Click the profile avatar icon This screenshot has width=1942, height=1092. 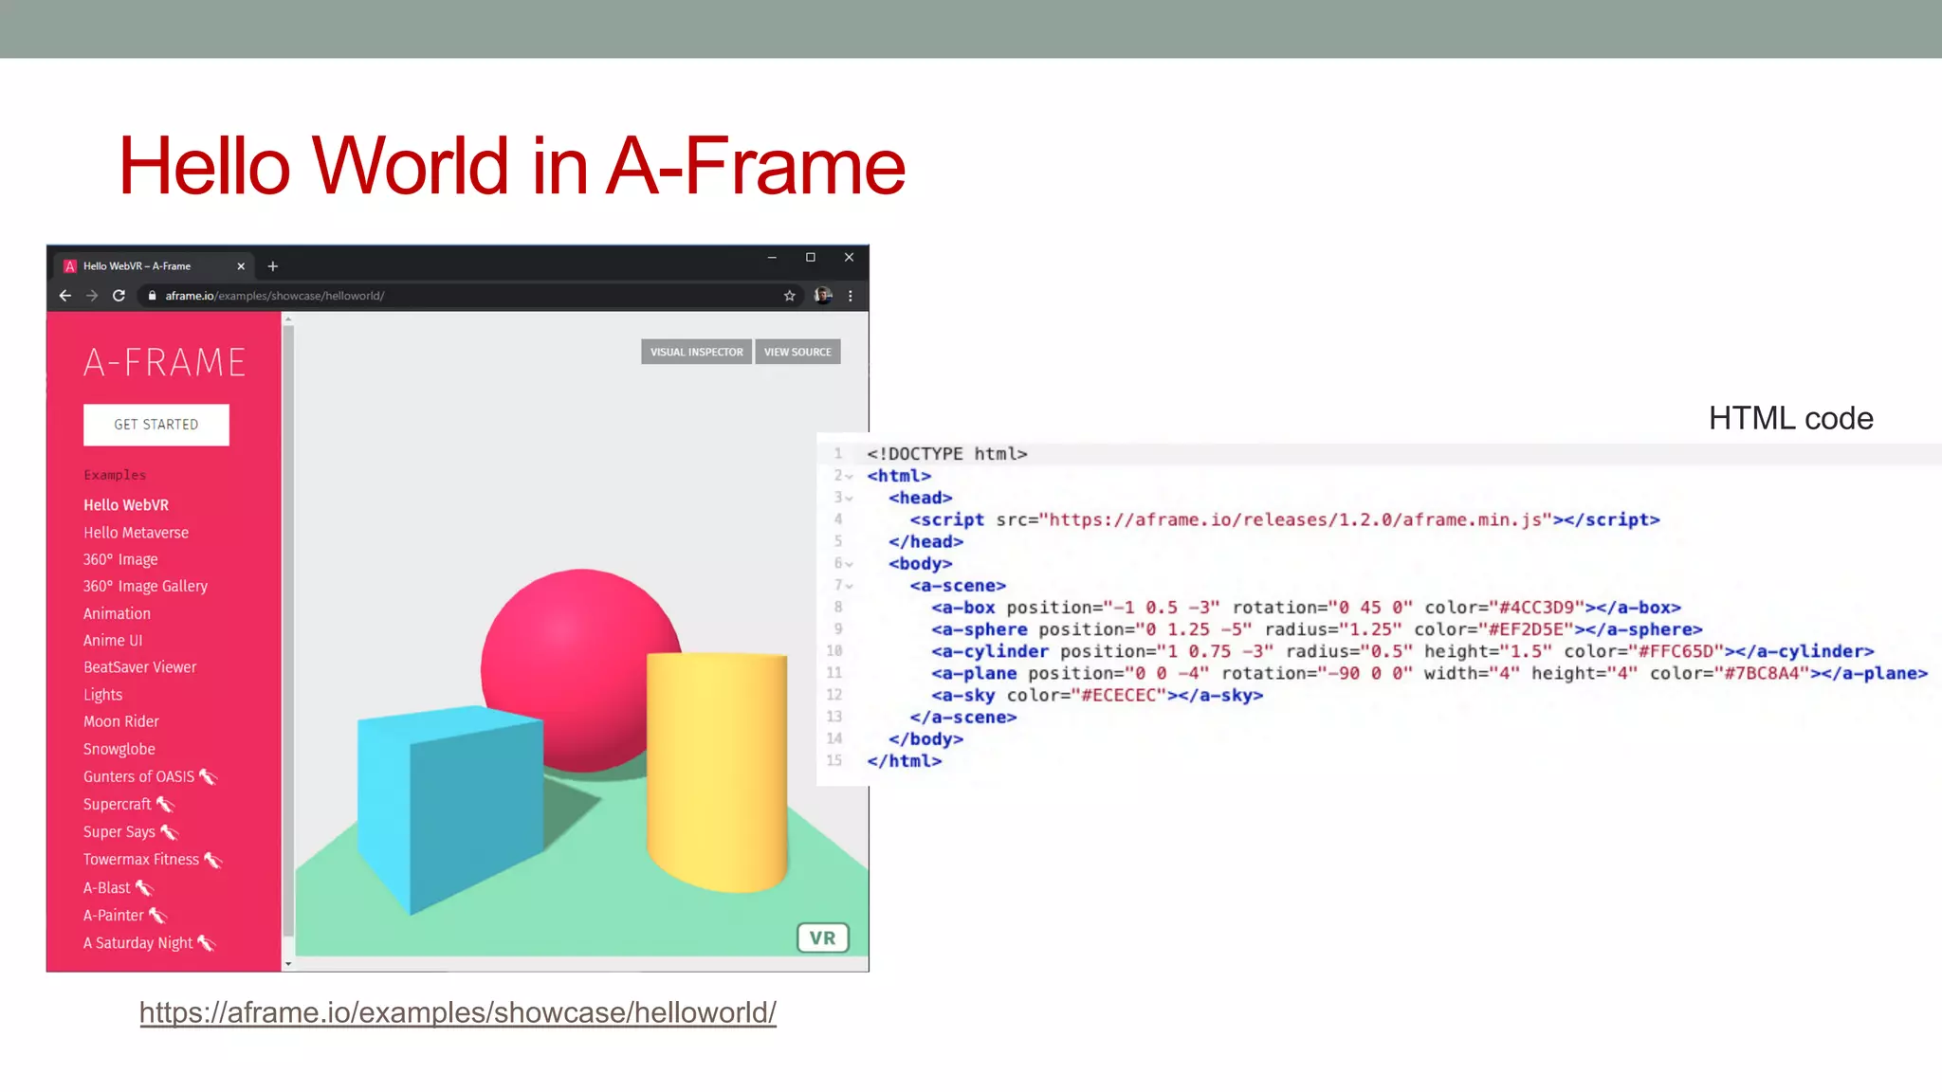click(x=822, y=296)
